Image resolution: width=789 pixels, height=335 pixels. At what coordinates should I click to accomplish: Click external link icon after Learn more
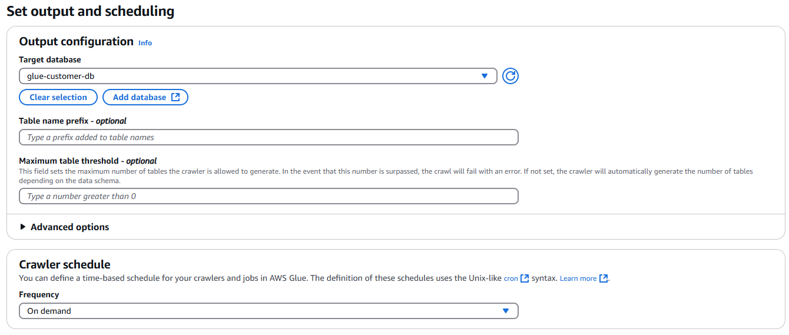pyautogui.click(x=604, y=278)
